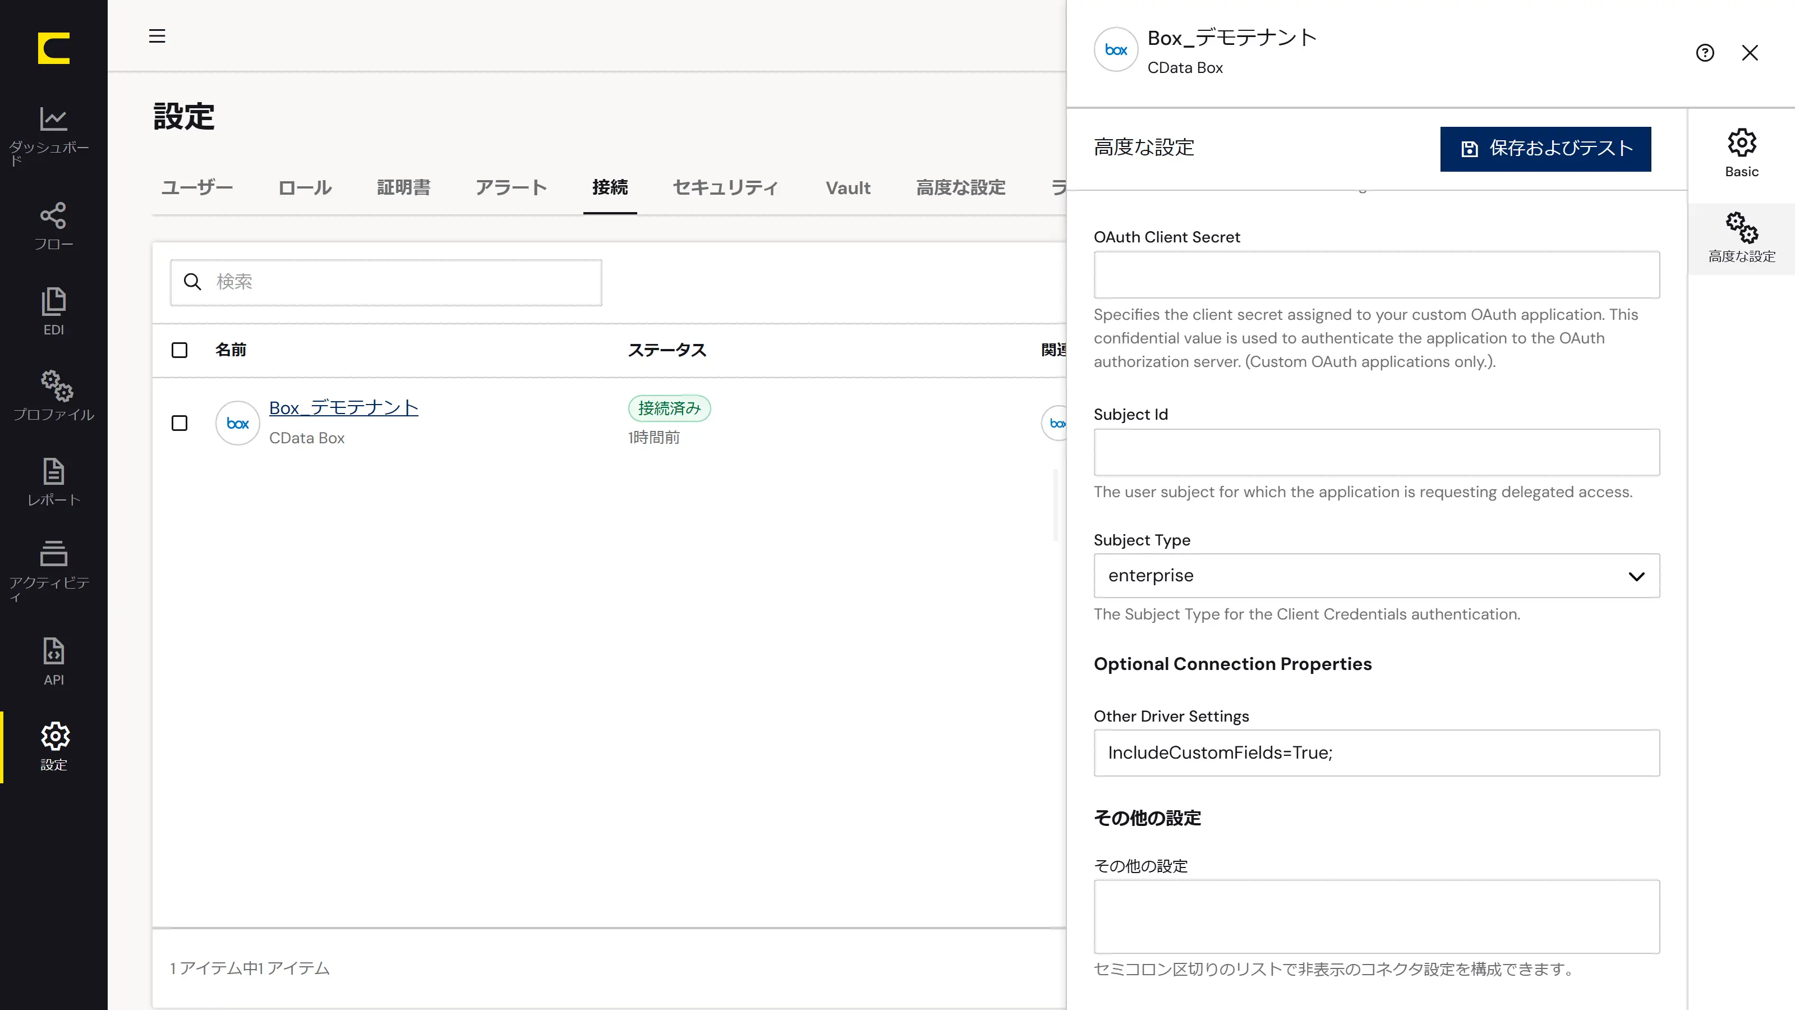Sort by the ステータス column header
Screen dimensions: 1795x1010
(x=667, y=350)
